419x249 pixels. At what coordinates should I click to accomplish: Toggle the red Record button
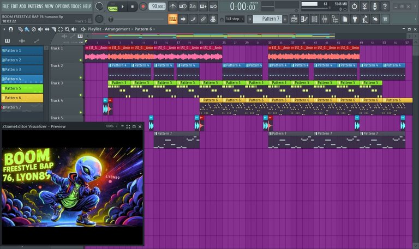[143, 7]
